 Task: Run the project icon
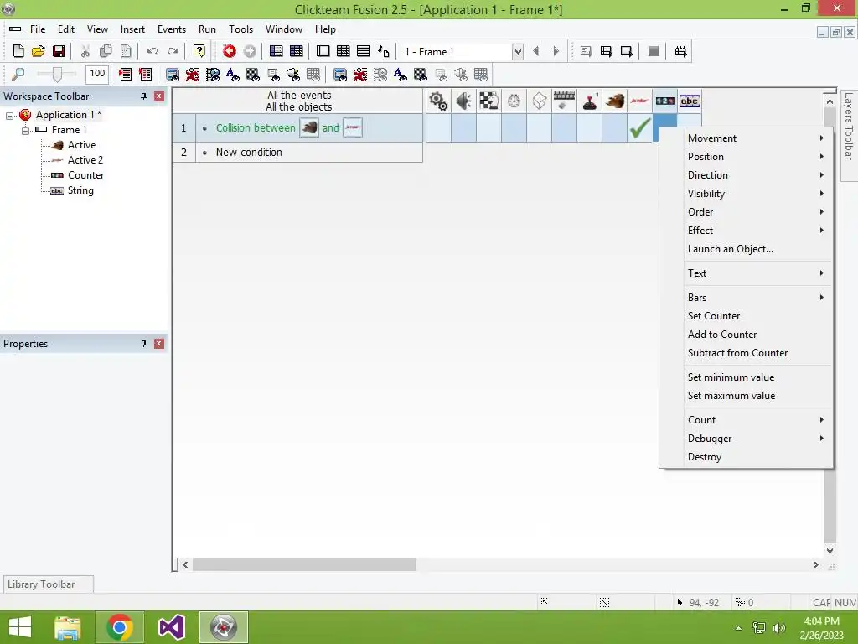point(586,51)
